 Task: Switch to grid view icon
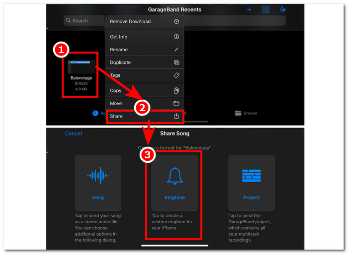265,9
